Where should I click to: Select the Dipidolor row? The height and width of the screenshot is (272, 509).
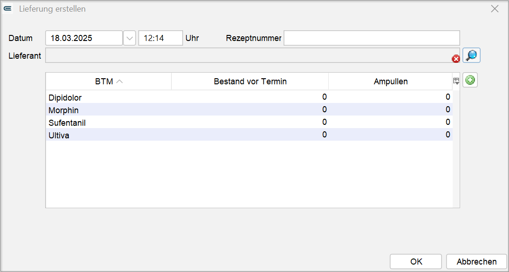point(249,97)
